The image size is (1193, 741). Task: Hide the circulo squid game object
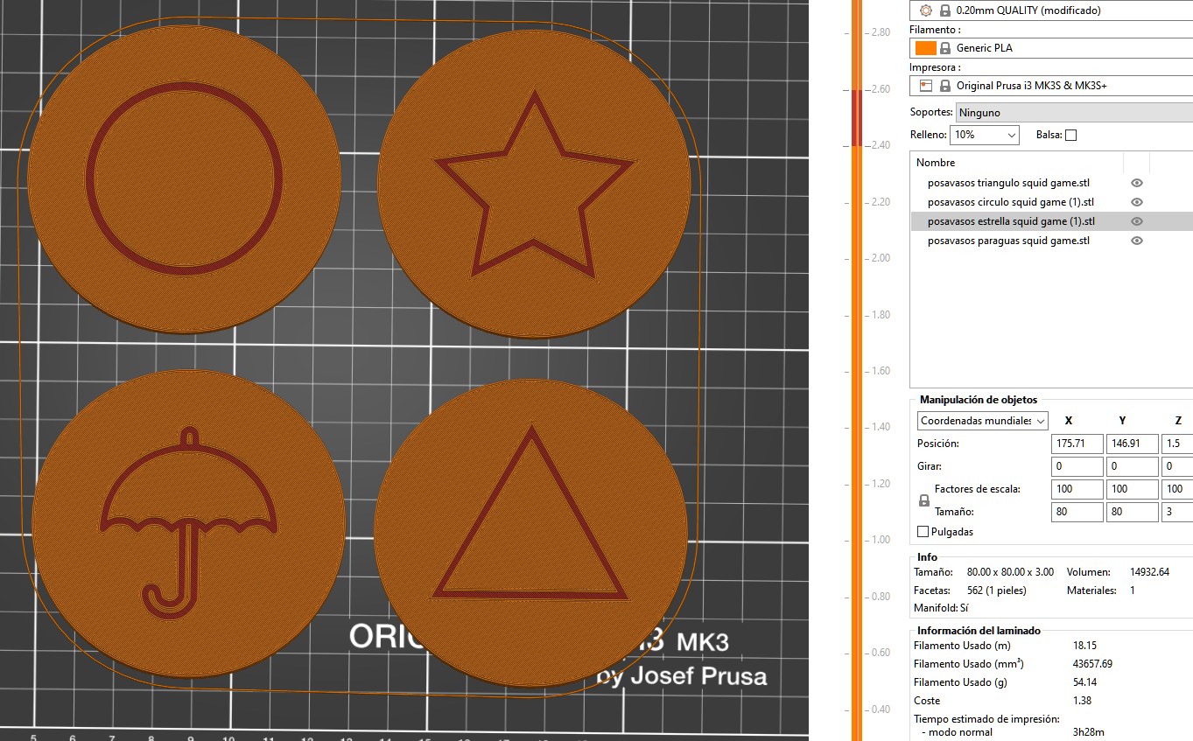[1137, 202]
